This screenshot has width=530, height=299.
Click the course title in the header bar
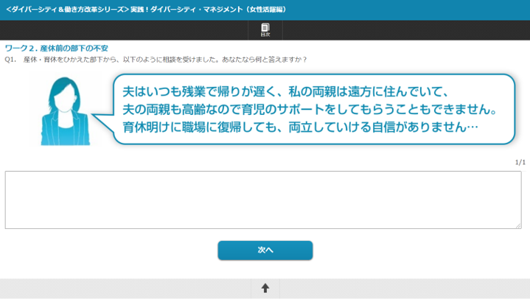tap(146, 10)
